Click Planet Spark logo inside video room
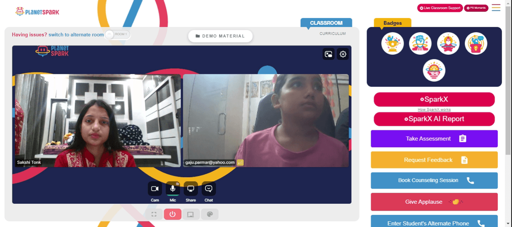This screenshot has width=512, height=227. [52, 51]
